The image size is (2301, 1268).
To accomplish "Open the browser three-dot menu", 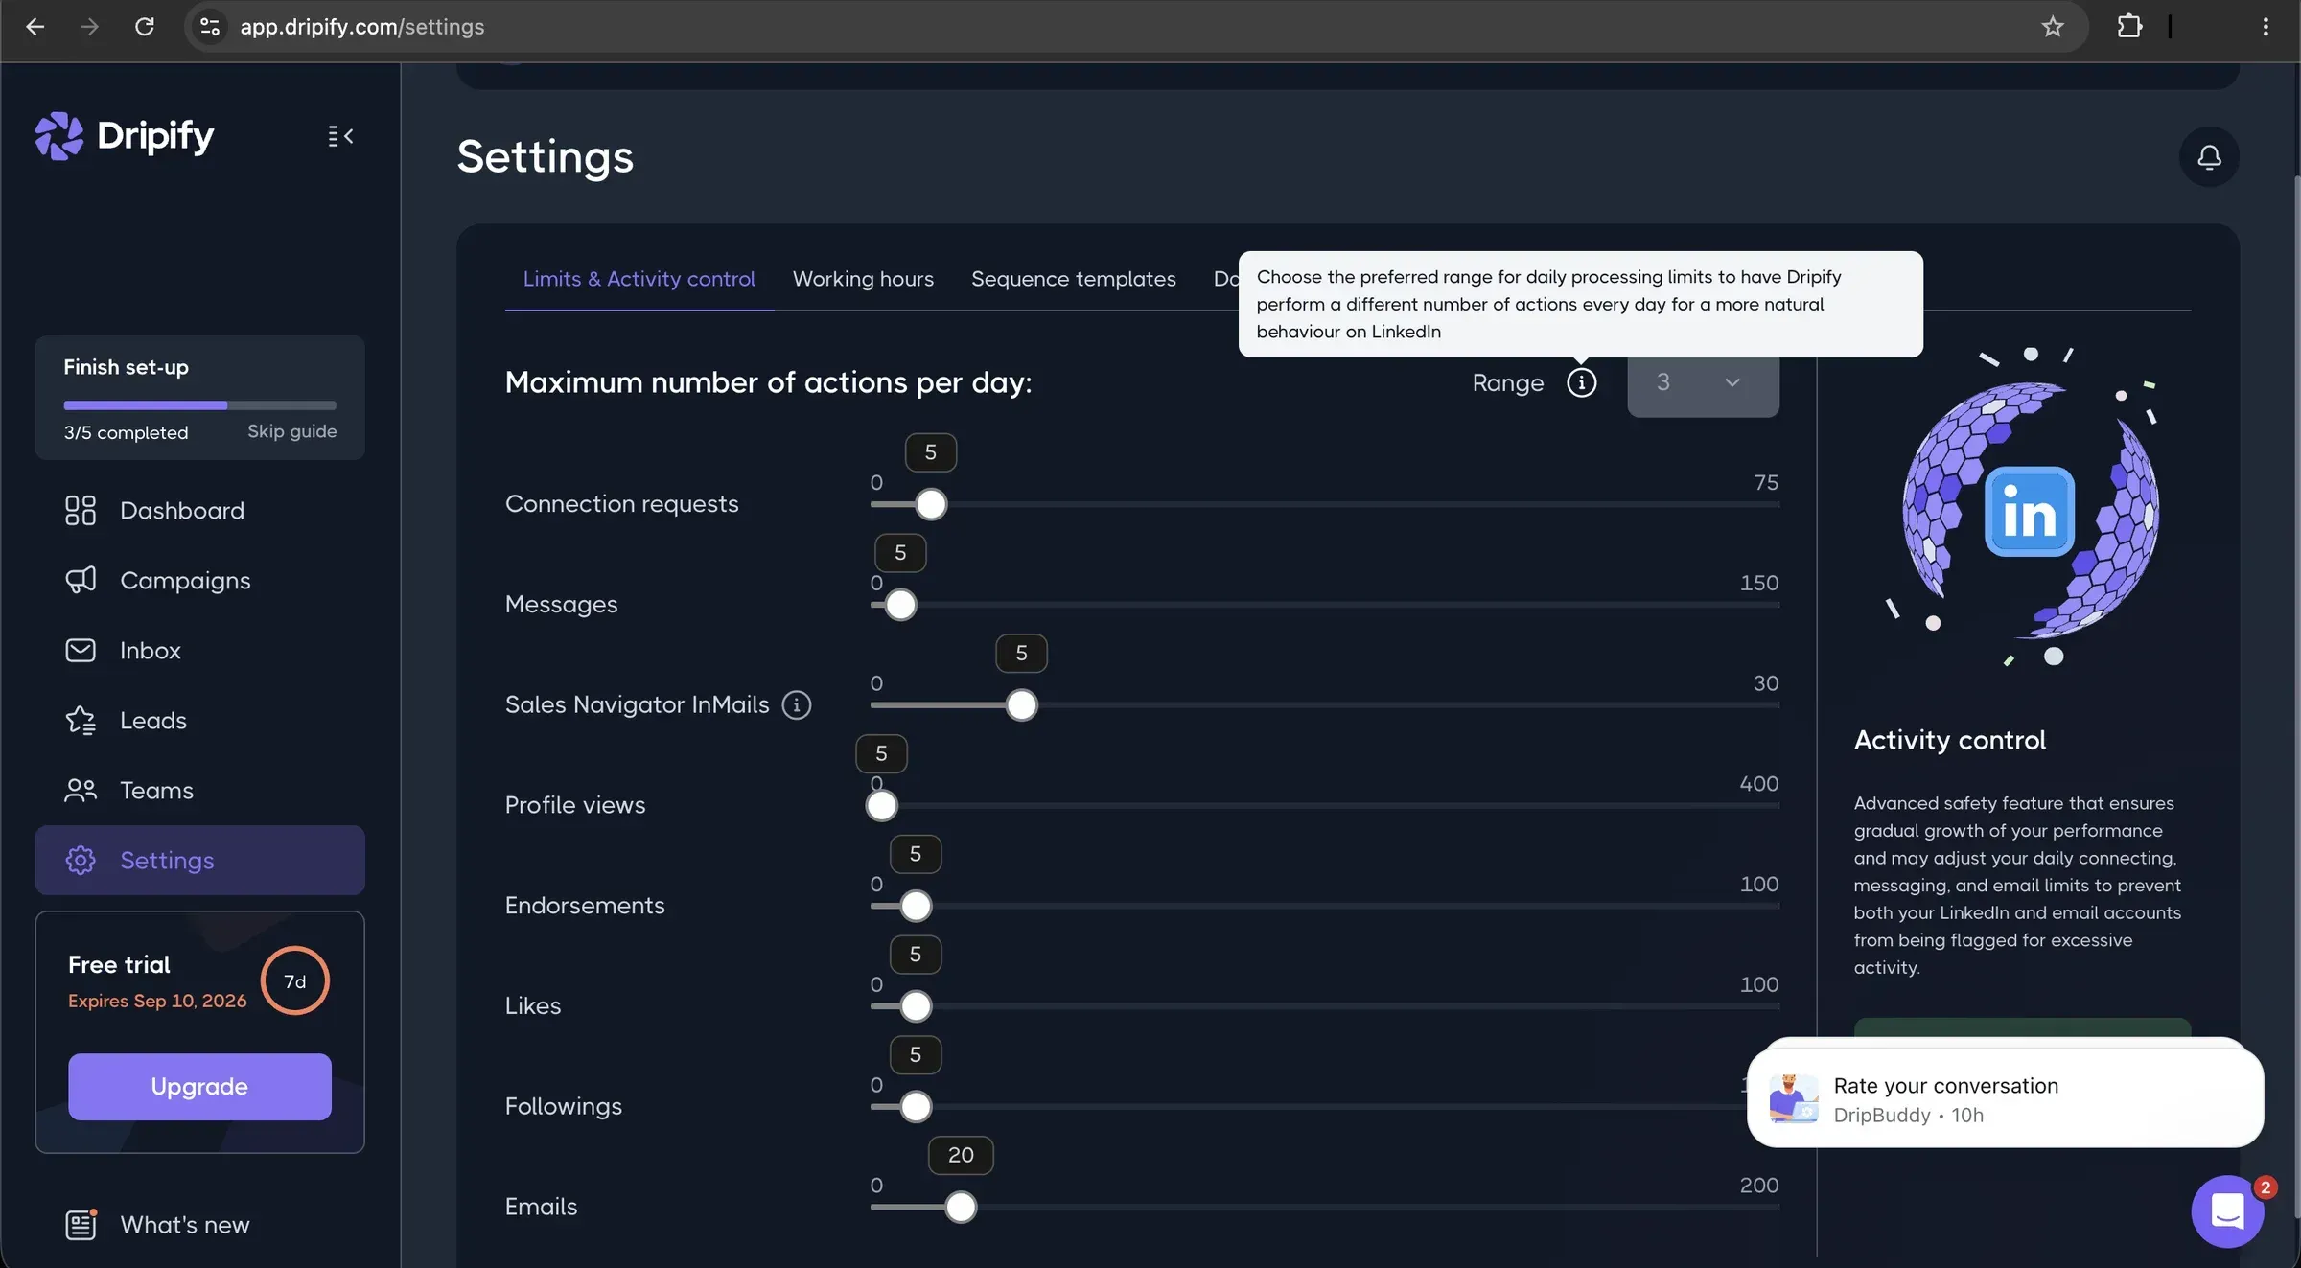I will click(x=2266, y=27).
